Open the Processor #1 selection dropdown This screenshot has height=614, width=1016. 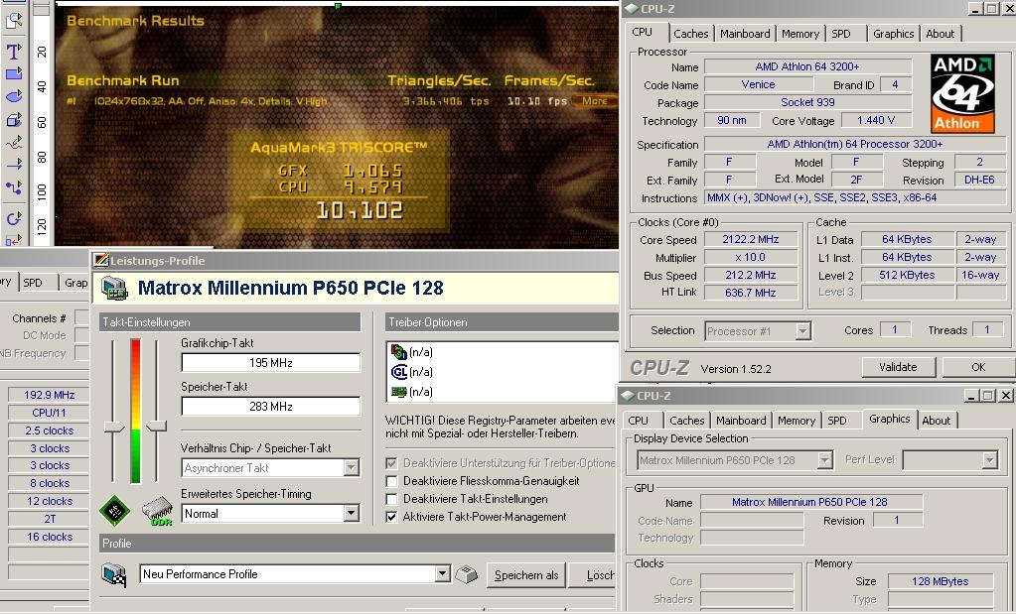[802, 331]
